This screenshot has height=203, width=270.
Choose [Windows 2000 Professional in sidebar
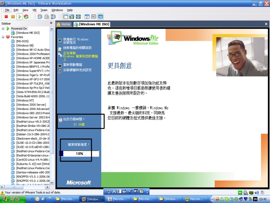point(33,54)
